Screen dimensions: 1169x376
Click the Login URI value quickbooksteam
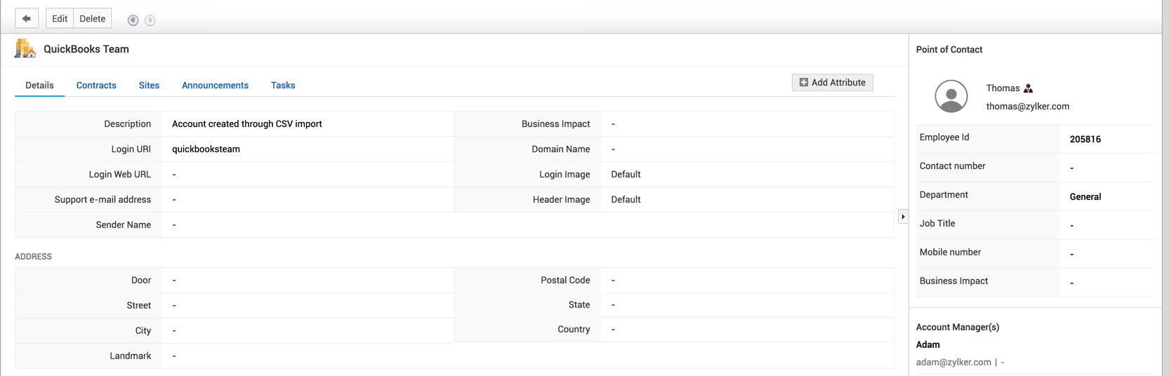(x=206, y=149)
